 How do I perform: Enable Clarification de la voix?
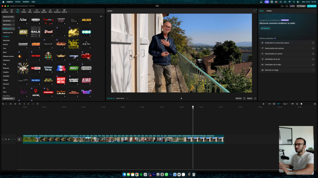point(313,59)
